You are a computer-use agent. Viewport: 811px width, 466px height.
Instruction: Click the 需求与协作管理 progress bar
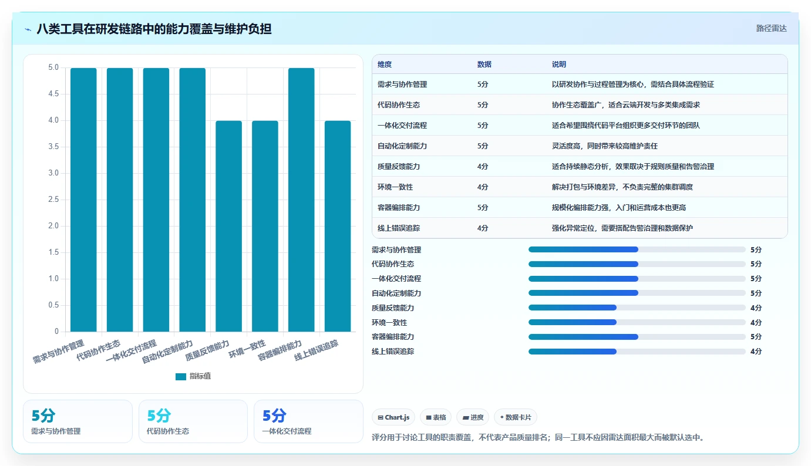(x=637, y=249)
